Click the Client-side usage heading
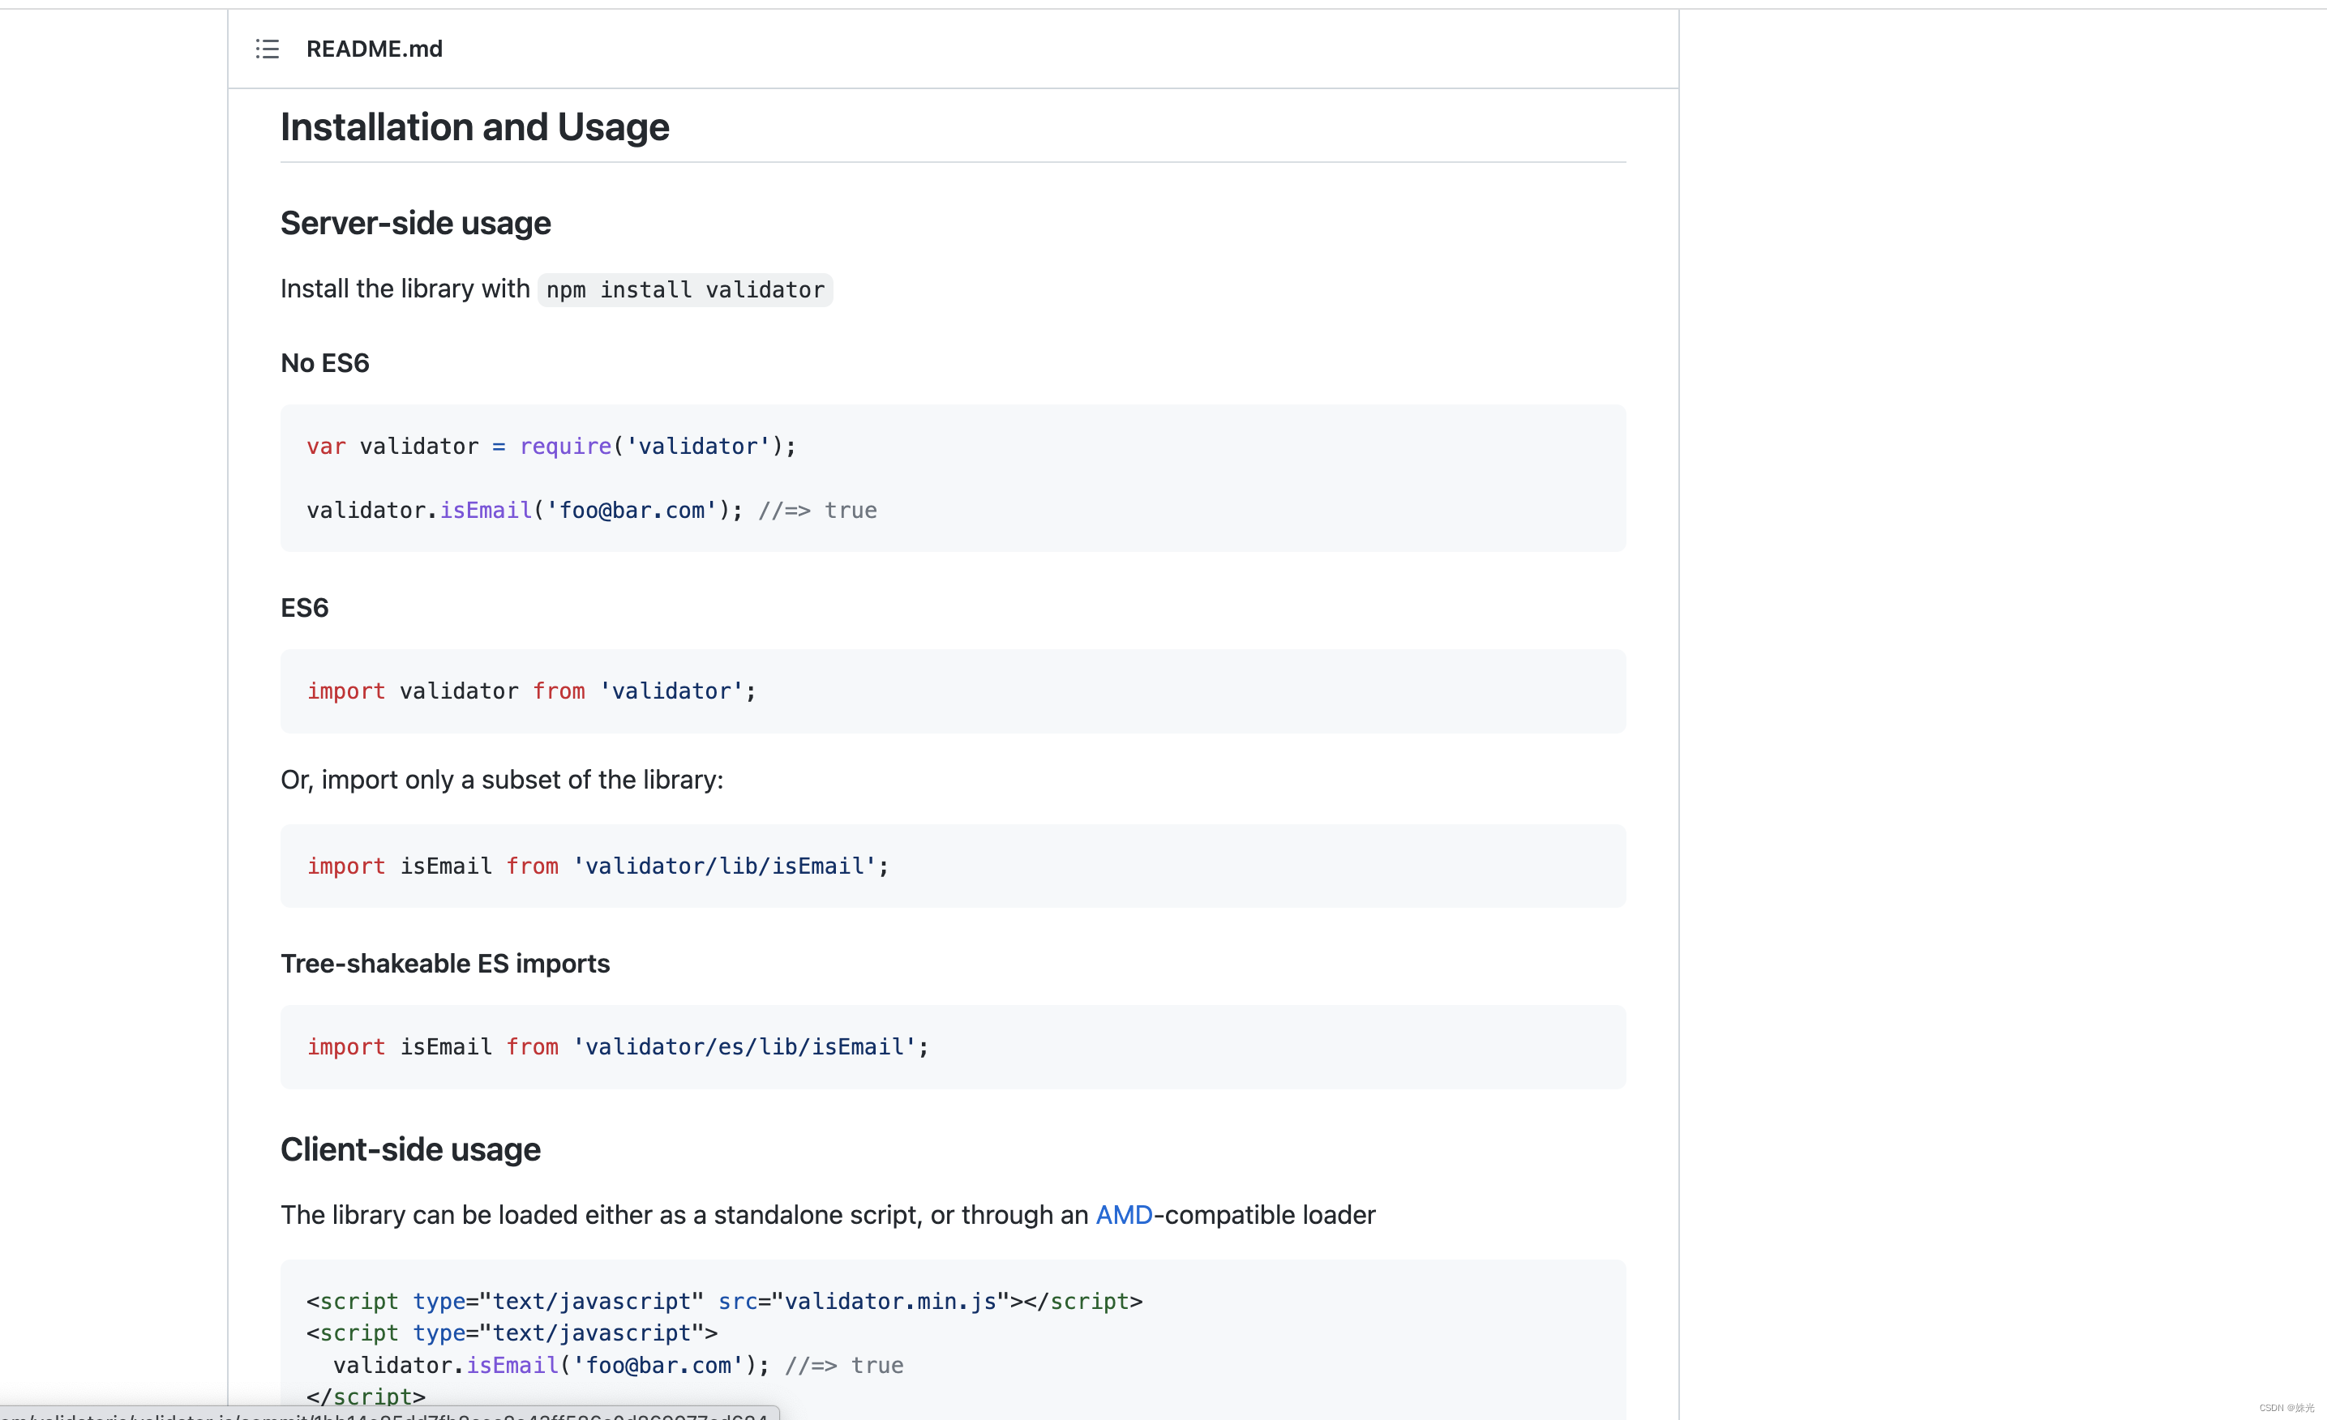Viewport: 2327px width, 1420px height. coord(410,1150)
